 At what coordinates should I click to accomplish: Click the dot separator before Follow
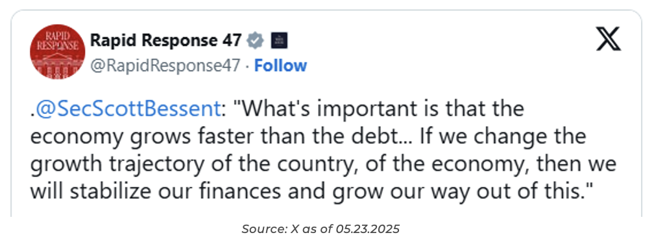tap(247, 66)
